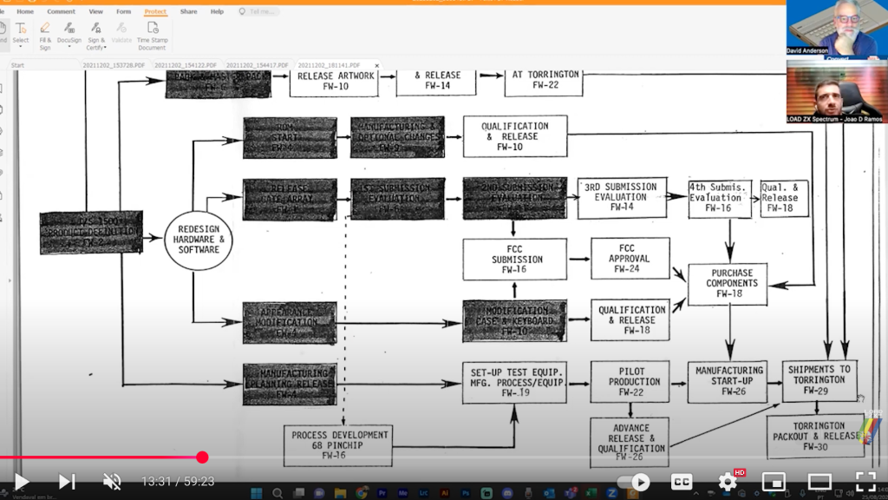The height and width of the screenshot is (500, 888).
Task: Unmute the video with the speaker icon
Action: (x=112, y=482)
